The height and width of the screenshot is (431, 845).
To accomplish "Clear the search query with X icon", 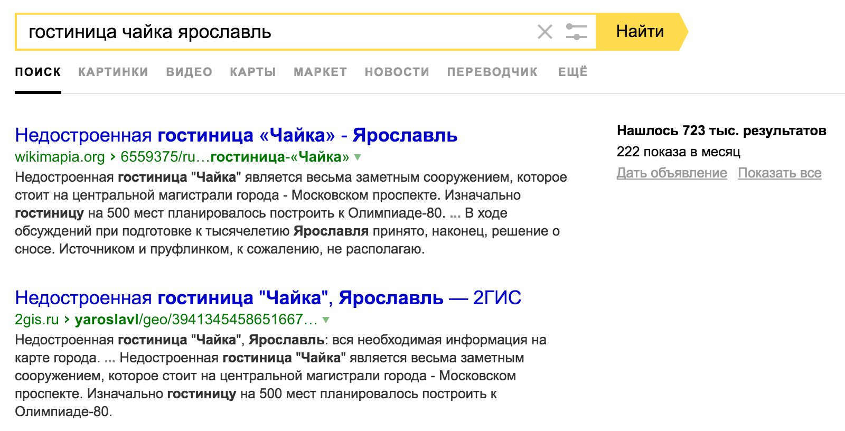I will tap(544, 32).
